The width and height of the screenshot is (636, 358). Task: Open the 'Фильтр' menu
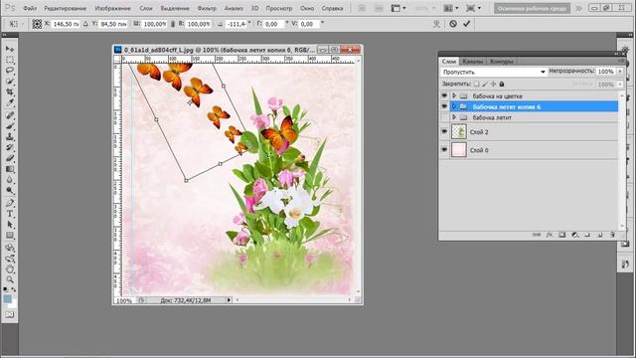click(207, 8)
